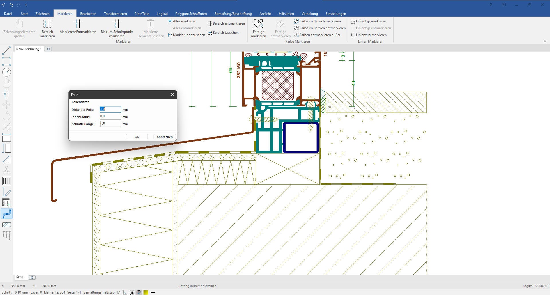Switch to the Start ribbon tab
The image size is (550, 295).
(24, 13)
